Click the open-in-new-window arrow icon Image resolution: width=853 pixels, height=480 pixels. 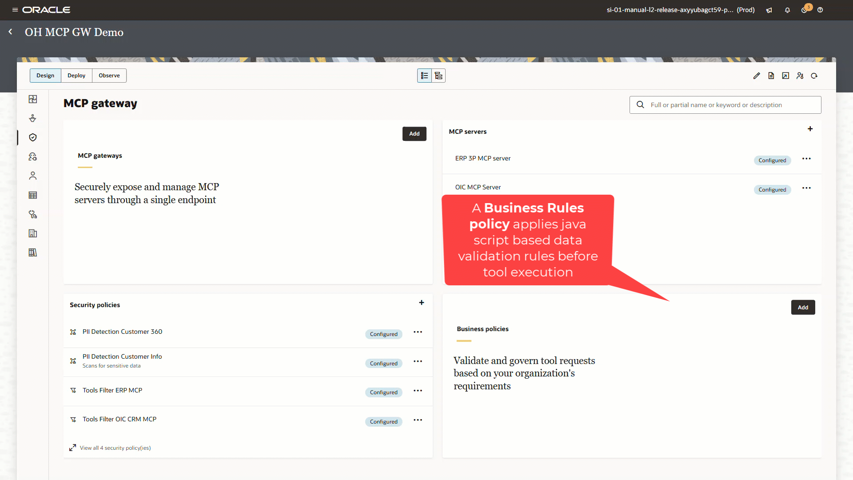pos(785,76)
